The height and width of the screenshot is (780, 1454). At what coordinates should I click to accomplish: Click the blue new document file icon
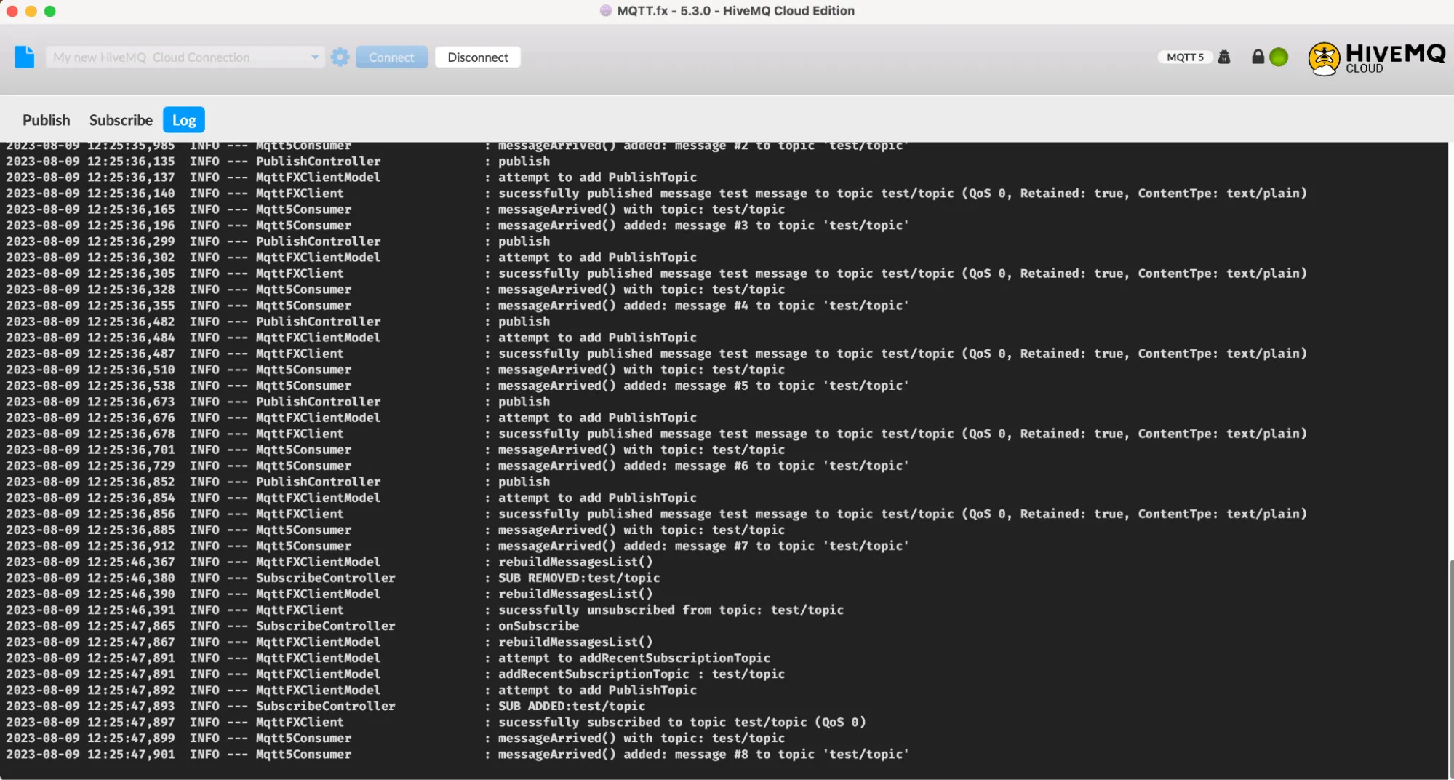[24, 57]
